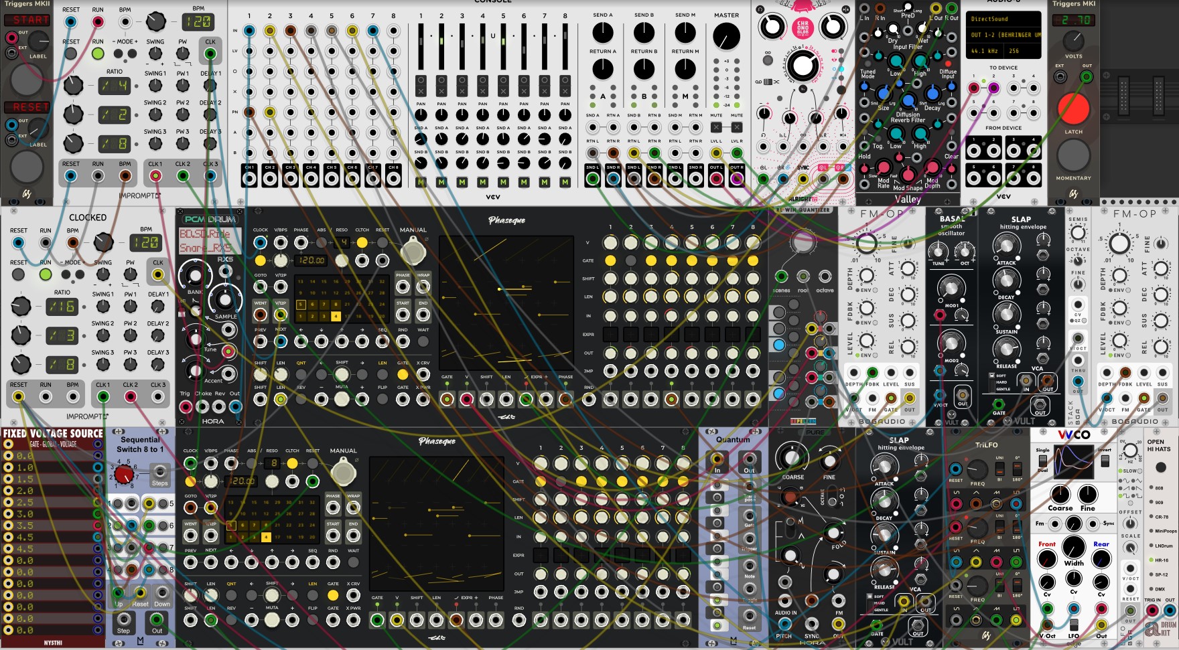Click the CH 1 direct out jack
Viewport: 1179px width, 650px height.
pos(249,179)
